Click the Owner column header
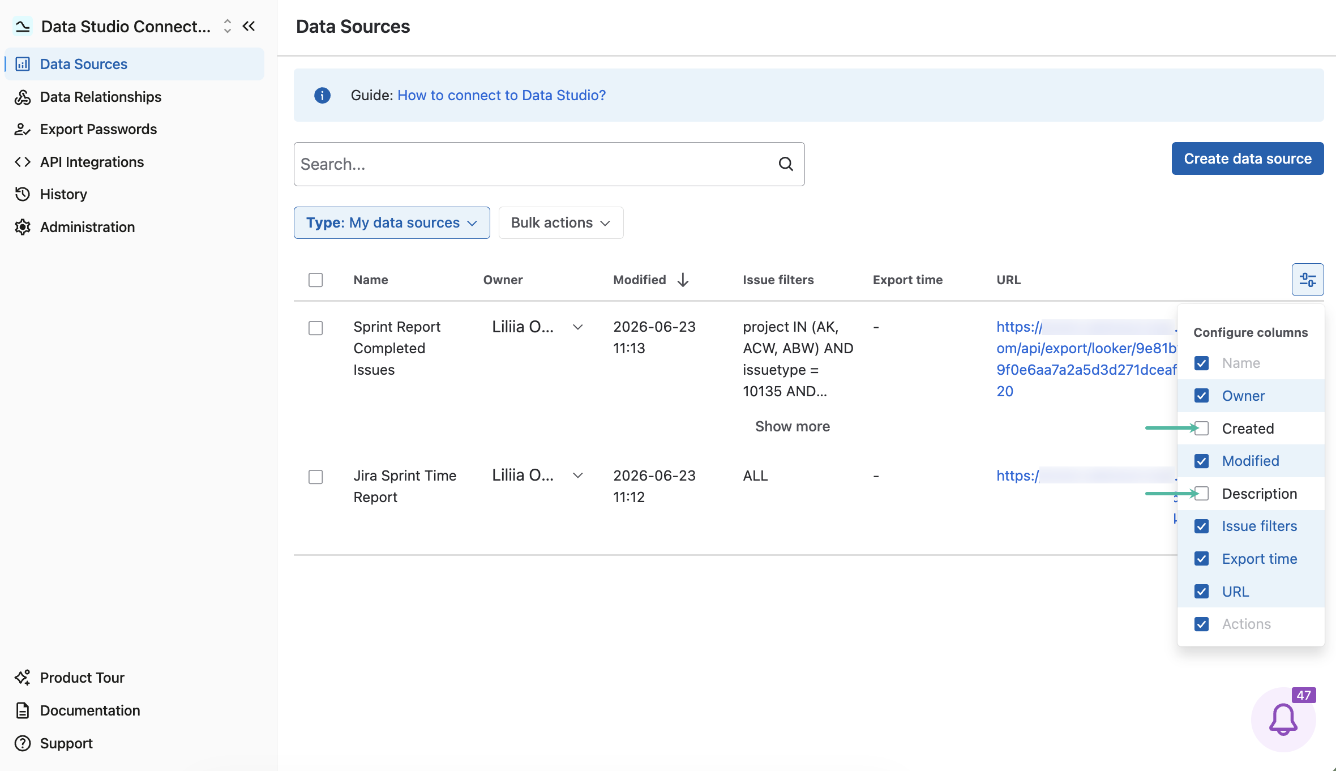 pos(503,280)
